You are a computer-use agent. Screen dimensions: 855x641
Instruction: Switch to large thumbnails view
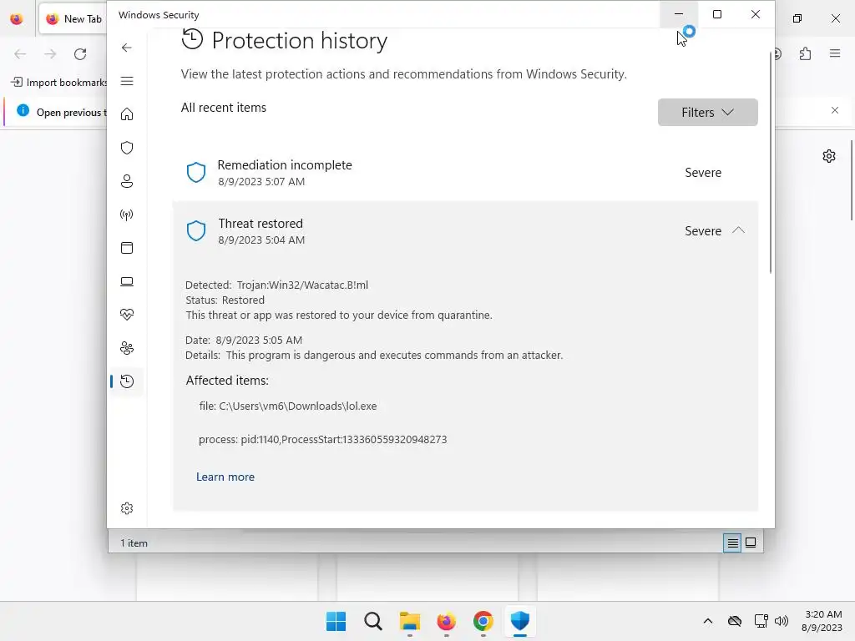pyautogui.click(x=751, y=543)
